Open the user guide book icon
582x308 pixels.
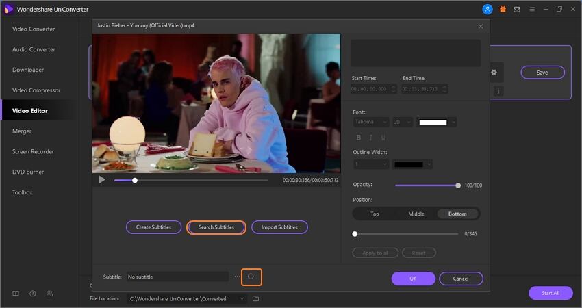point(16,294)
